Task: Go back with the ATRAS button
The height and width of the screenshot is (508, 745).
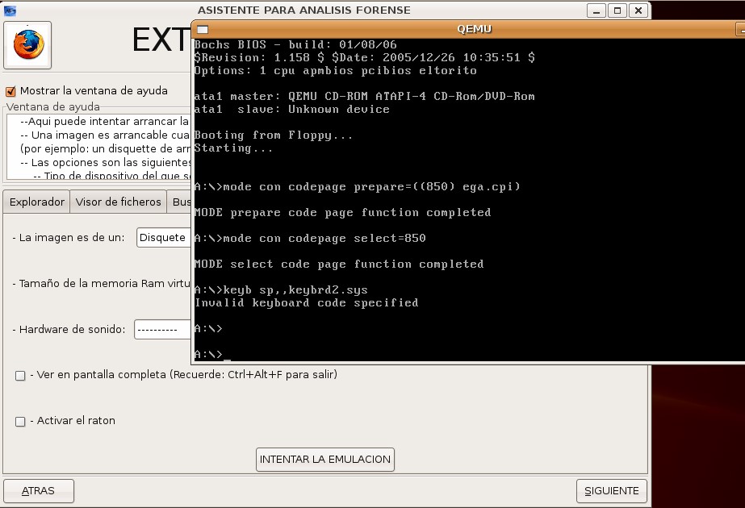Action: click(39, 490)
